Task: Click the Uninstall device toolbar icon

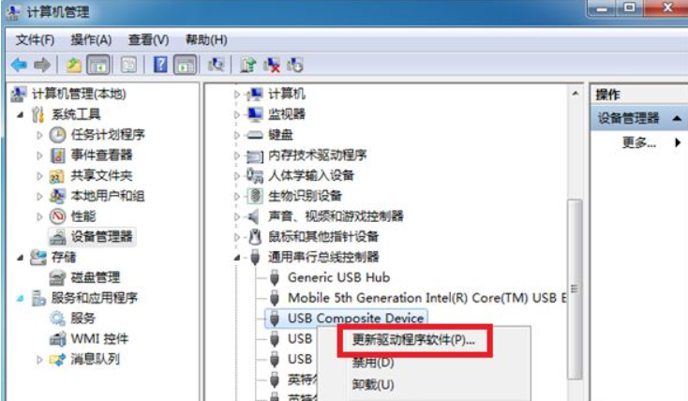Action: coord(295,65)
